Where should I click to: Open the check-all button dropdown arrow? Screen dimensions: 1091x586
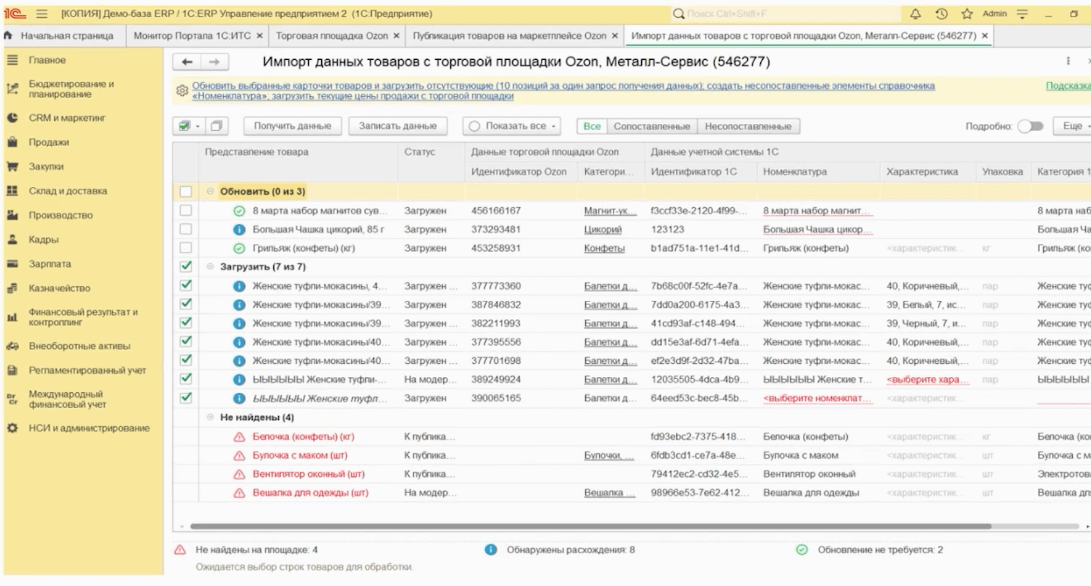click(198, 127)
